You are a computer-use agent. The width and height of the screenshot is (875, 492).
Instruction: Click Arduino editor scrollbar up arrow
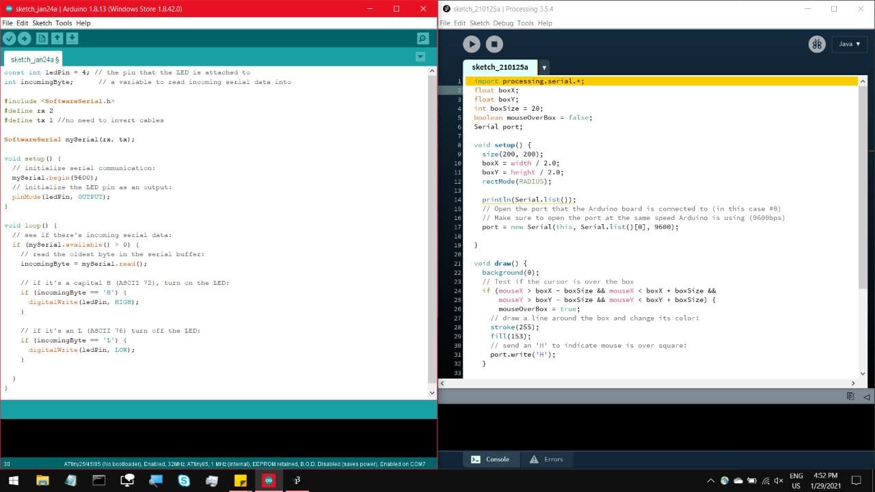431,71
